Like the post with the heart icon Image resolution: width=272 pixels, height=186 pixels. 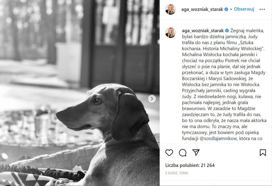click(169, 153)
